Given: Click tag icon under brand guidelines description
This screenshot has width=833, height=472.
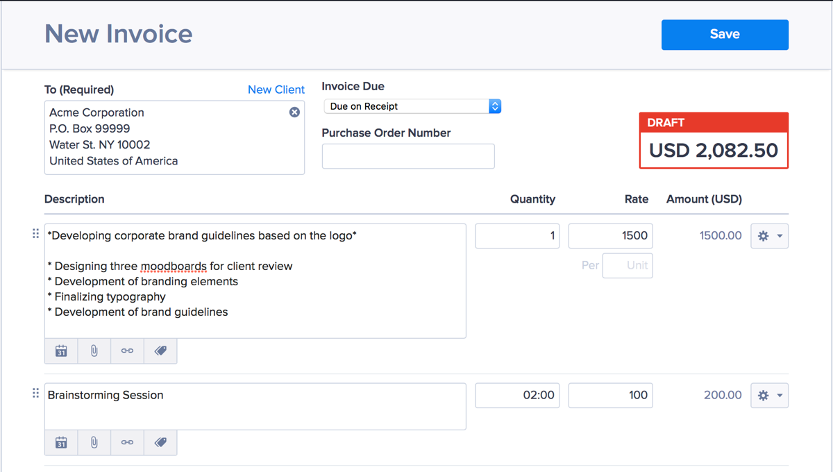Looking at the screenshot, I should click(160, 351).
